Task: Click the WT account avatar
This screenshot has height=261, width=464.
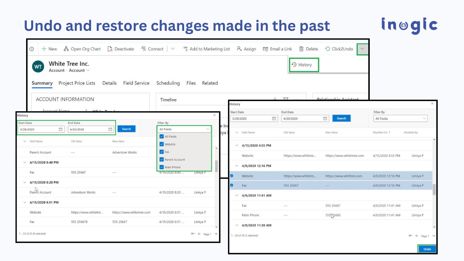Action: pos(38,67)
